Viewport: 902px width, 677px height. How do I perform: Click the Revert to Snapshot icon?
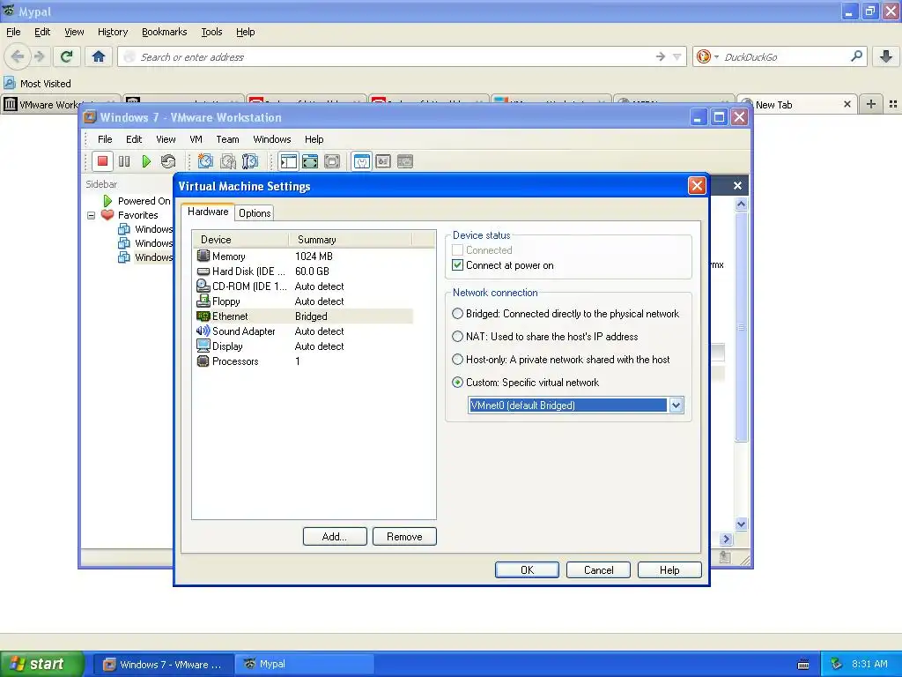(228, 162)
